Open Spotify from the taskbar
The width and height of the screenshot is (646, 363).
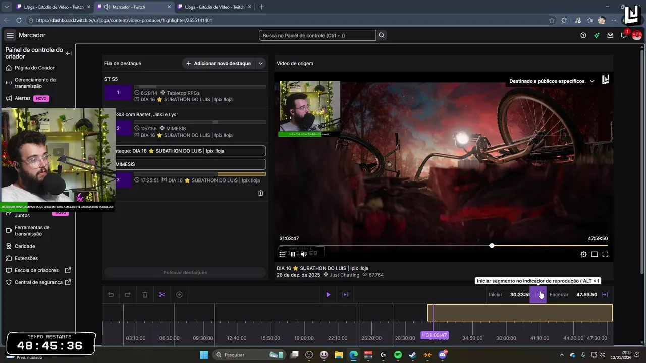(398, 355)
